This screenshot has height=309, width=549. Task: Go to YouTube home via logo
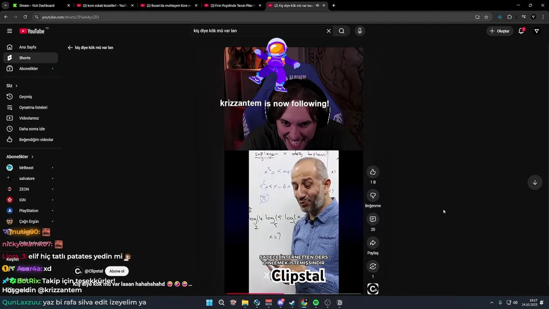click(32, 31)
